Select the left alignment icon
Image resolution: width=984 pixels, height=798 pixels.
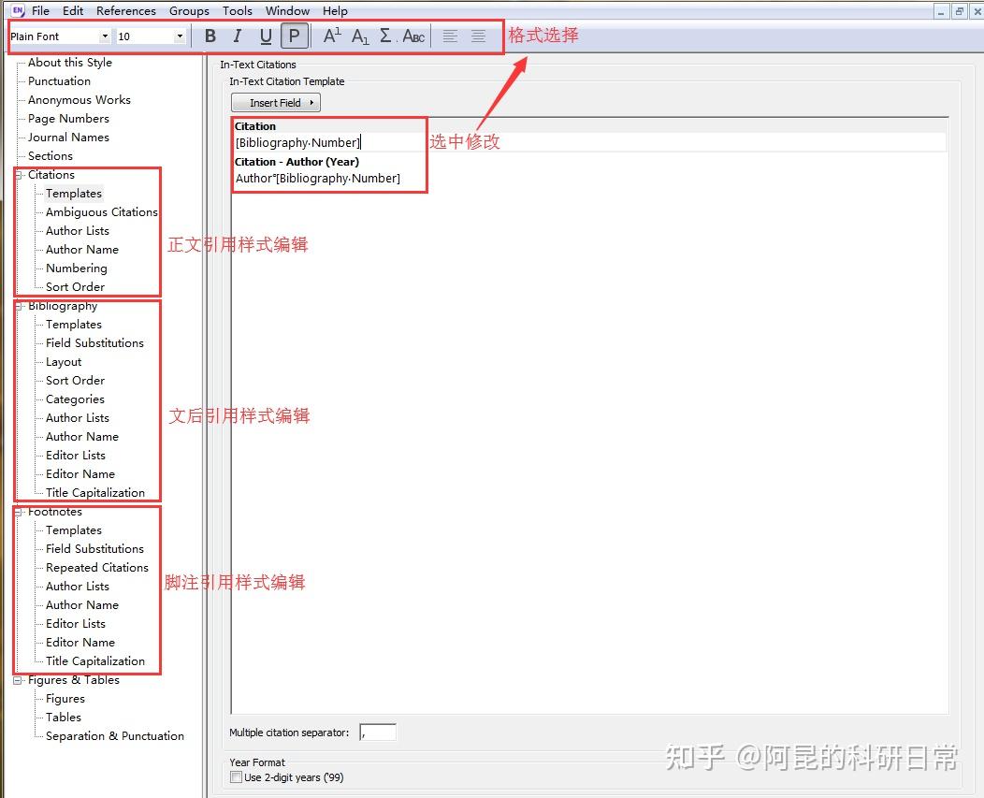click(450, 36)
